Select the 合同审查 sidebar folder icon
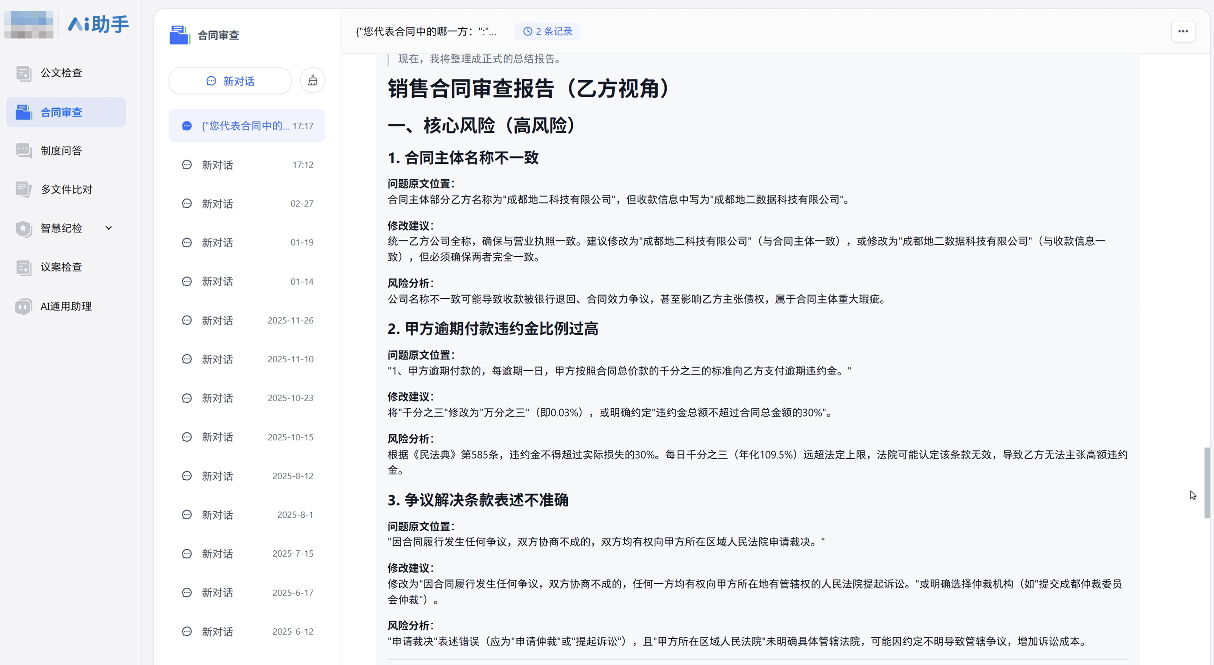The height and width of the screenshot is (665, 1214). point(23,112)
